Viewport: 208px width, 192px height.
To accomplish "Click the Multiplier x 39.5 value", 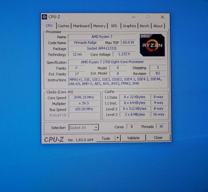I will pos(84,103).
